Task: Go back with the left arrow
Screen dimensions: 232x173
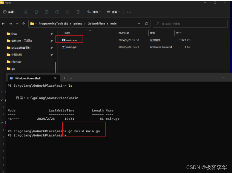Action: click(3, 24)
